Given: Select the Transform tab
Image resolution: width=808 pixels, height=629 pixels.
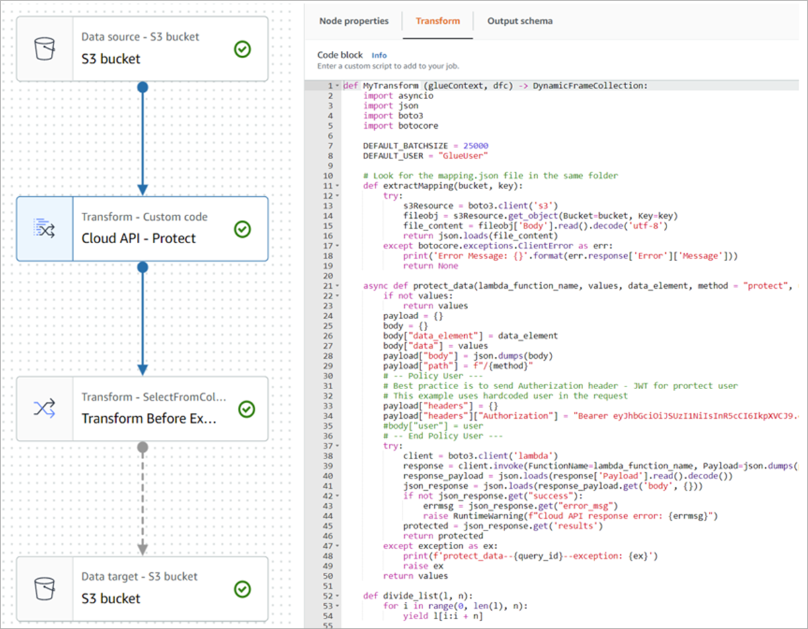Looking at the screenshot, I should 437,21.
